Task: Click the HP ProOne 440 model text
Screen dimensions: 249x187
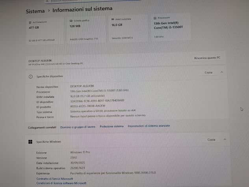Action: (56, 64)
